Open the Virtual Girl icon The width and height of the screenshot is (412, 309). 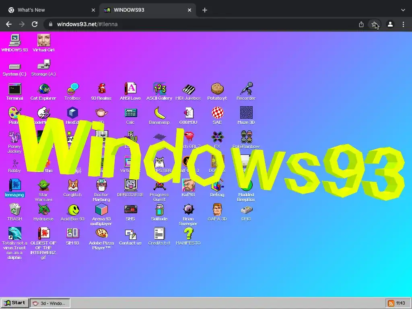[43, 43]
